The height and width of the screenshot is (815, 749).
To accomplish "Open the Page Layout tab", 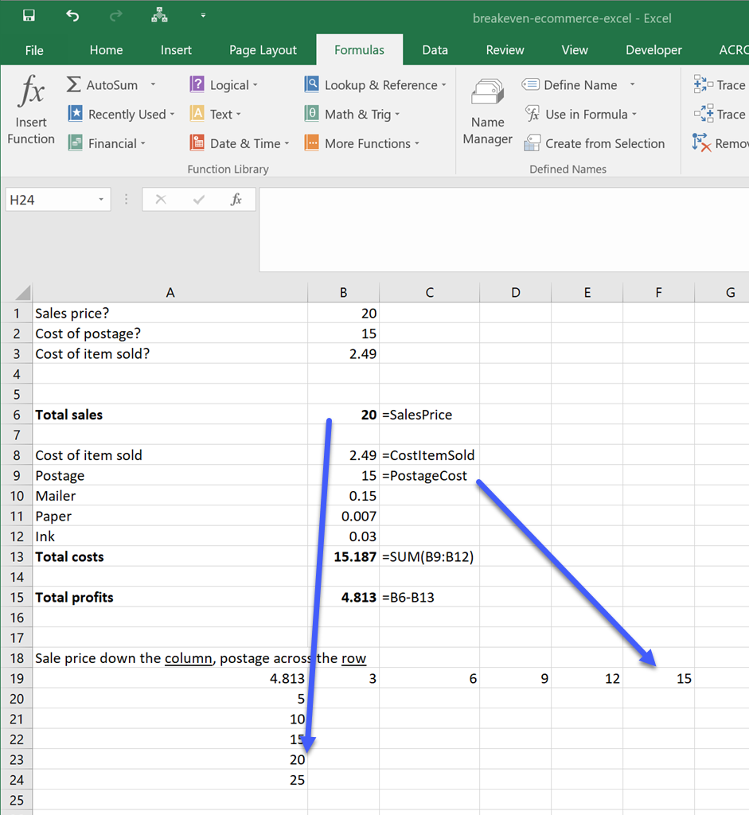I will (x=263, y=50).
